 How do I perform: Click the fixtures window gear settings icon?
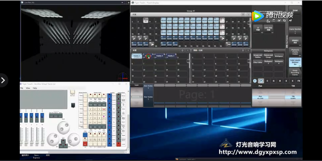[x=243, y=14]
